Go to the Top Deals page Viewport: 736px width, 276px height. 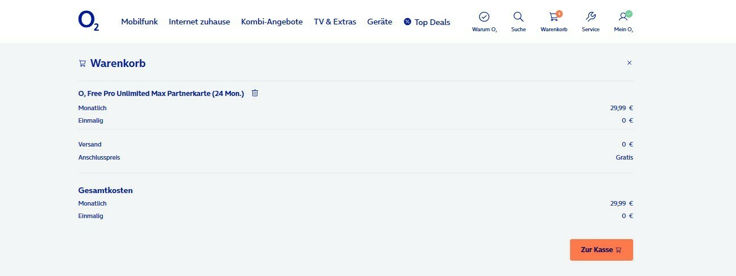pos(432,22)
